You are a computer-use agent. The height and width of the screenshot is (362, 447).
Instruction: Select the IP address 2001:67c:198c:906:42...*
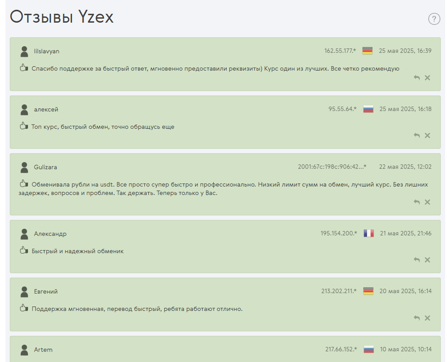click(x=332, y=167)
